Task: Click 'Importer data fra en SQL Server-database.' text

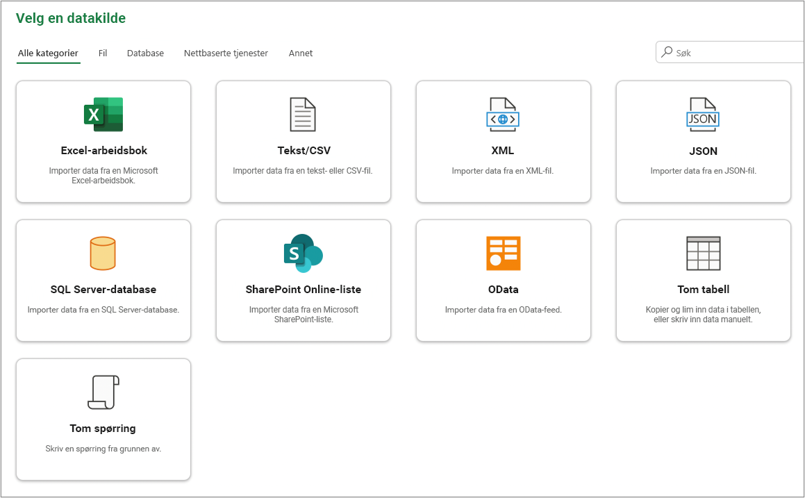Action: coord(103,310)
